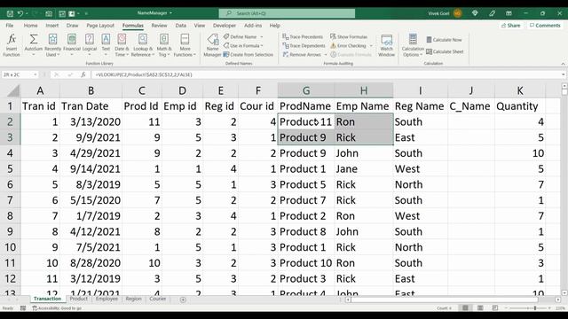
Task: Expand the formula bar
Action: coord(564,74)
